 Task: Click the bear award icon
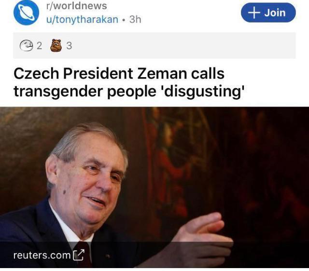click(x=57, y=46)
